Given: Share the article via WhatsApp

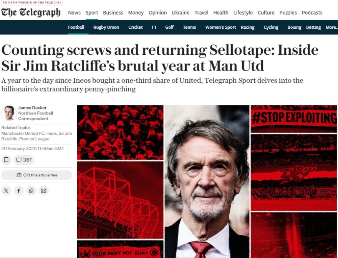Looking at the screenshot, I should pyautogui.click(x=31, y=191).
